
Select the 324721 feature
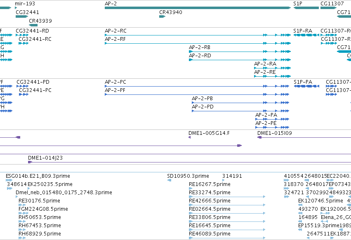(x=287, y=197)
